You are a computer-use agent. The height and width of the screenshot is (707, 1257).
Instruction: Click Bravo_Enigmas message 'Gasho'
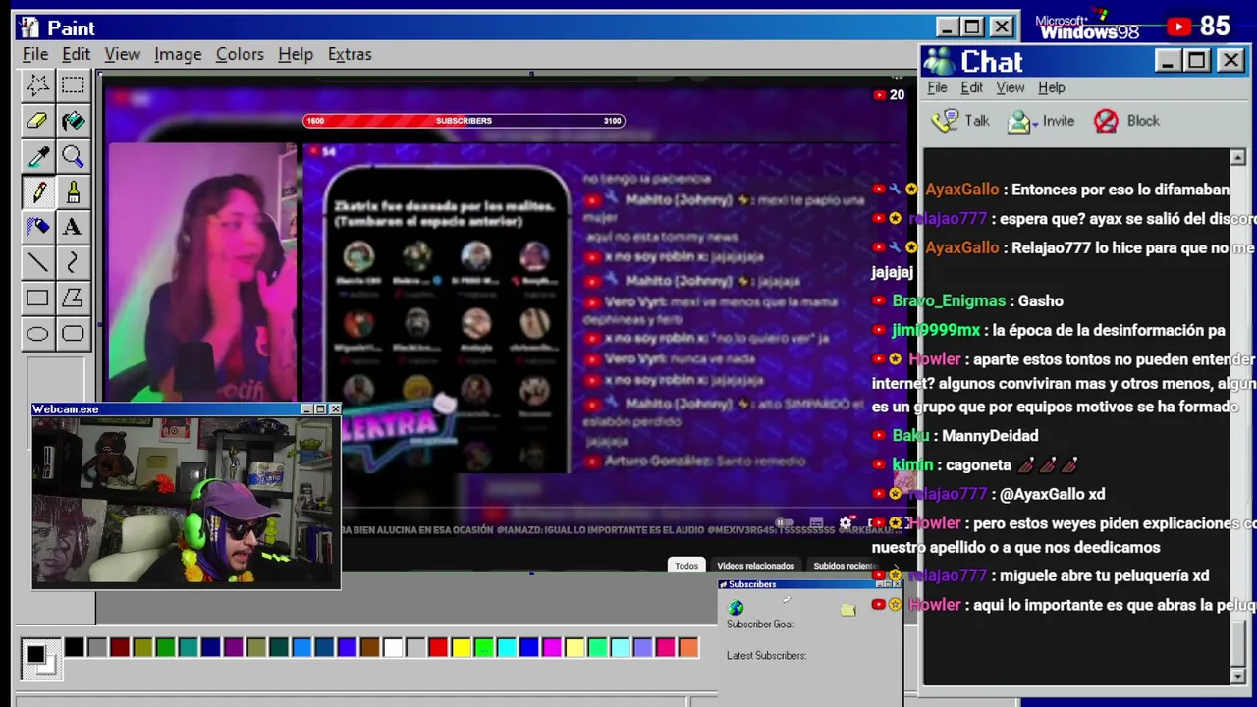coord(1040,301)
